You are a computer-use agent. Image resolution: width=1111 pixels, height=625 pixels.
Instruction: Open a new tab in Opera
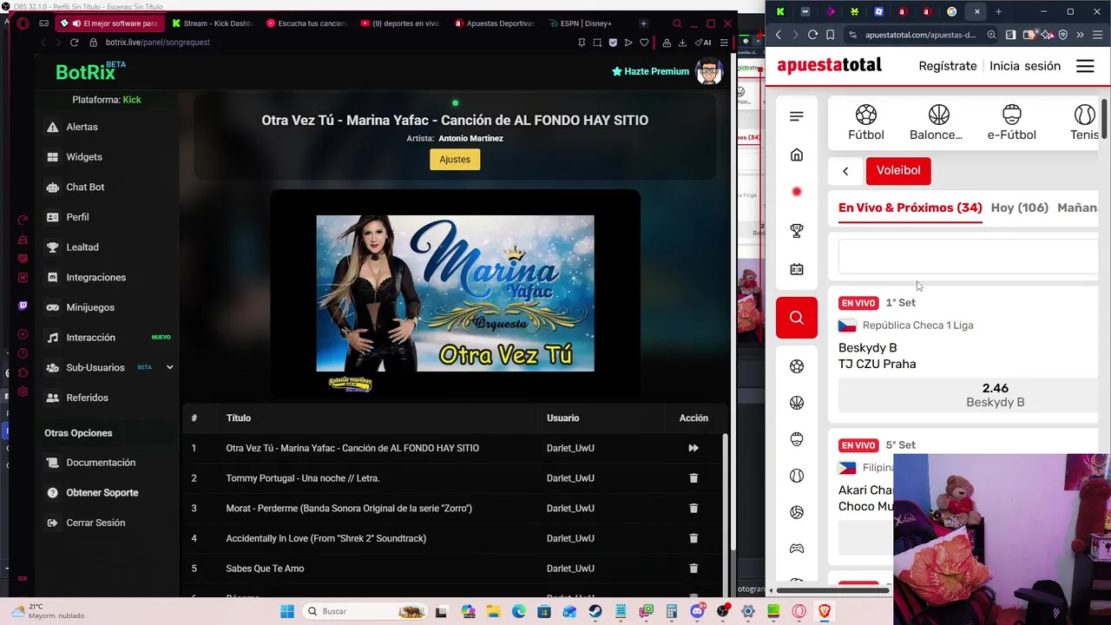(643, 23)
